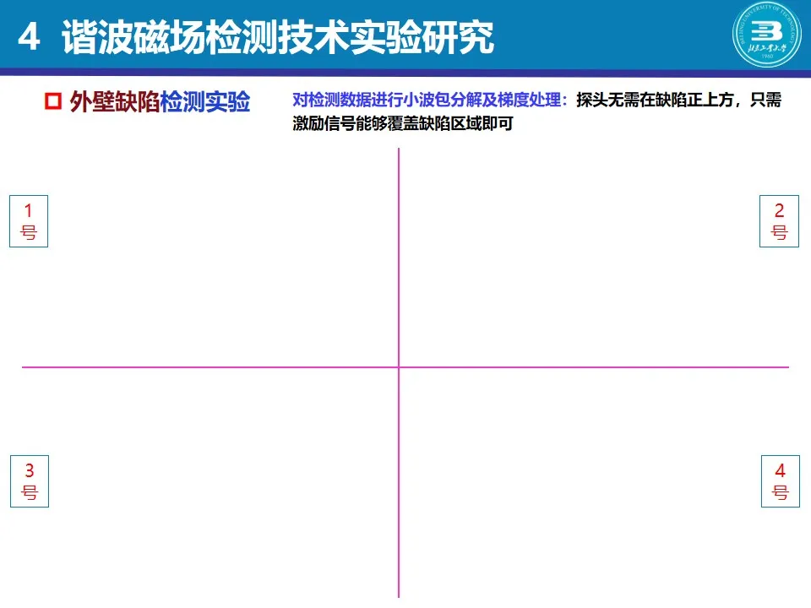Viewport: 811px width, 608px height.
Task: Click the red text 外壁缺陷
Action: [x=115, y=103]
